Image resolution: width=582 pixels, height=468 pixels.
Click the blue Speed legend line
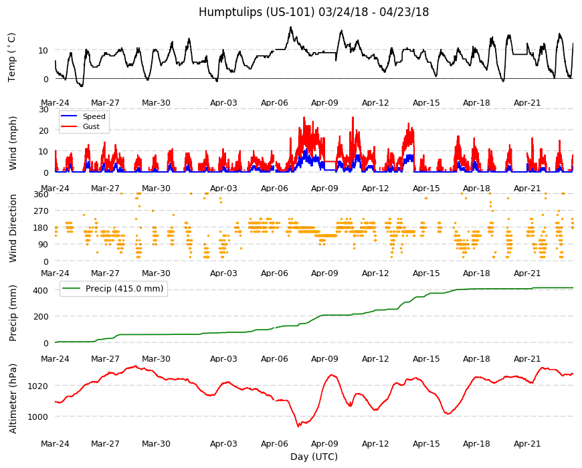(x=69, y=116)
